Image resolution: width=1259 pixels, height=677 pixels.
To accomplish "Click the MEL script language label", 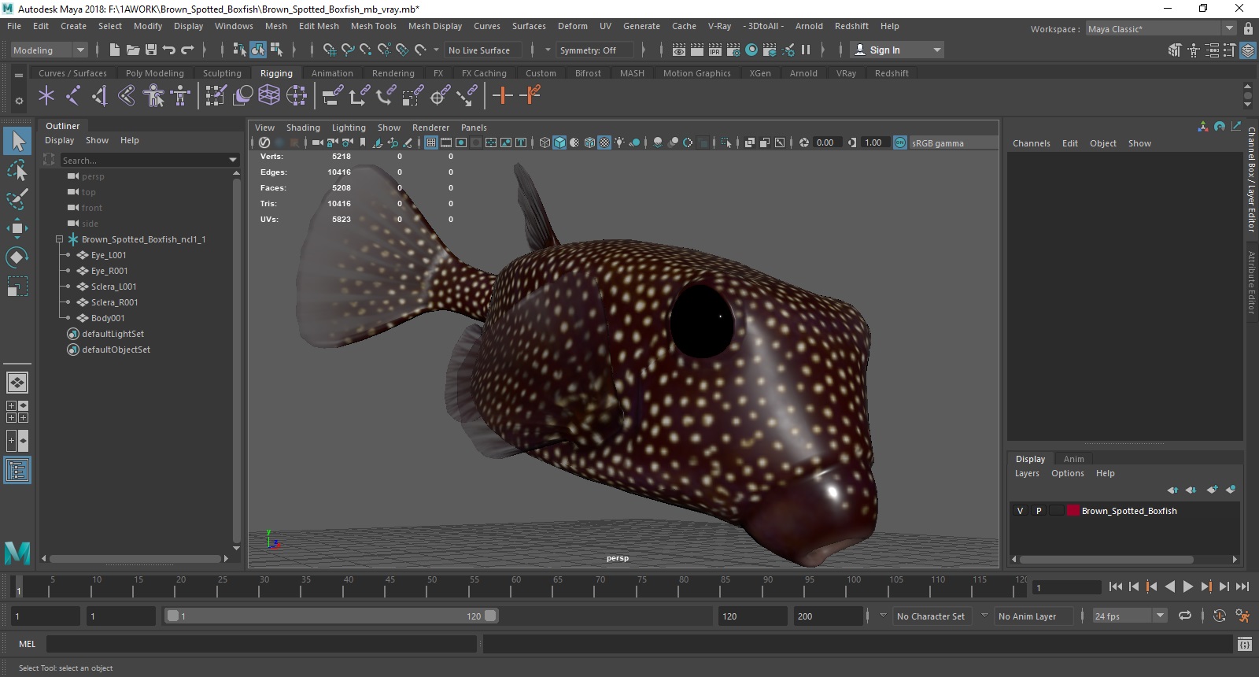I will [28, 644].
